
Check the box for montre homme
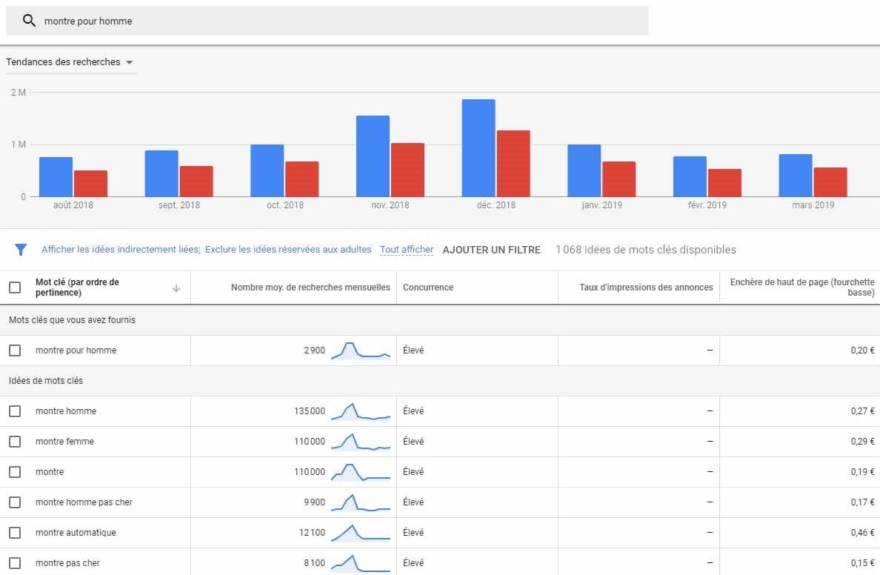point(15,411)
